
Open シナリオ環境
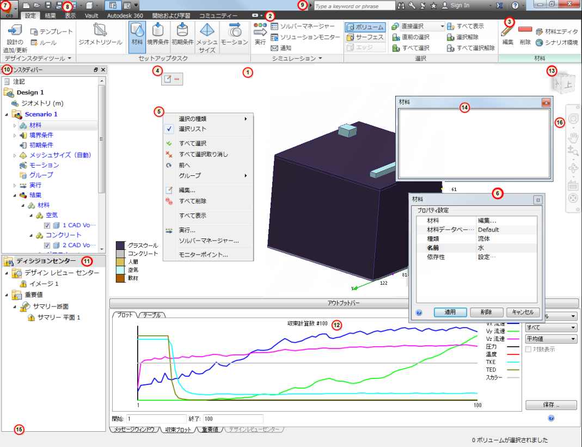(557, 42)
